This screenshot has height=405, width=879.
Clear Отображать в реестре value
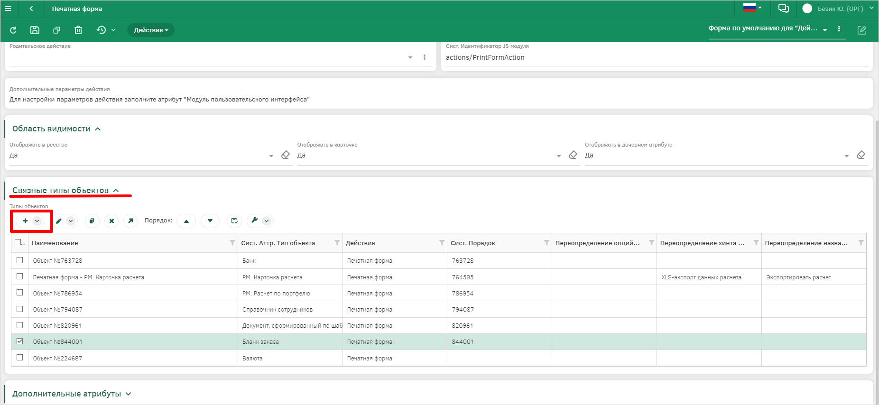[285, 155]
